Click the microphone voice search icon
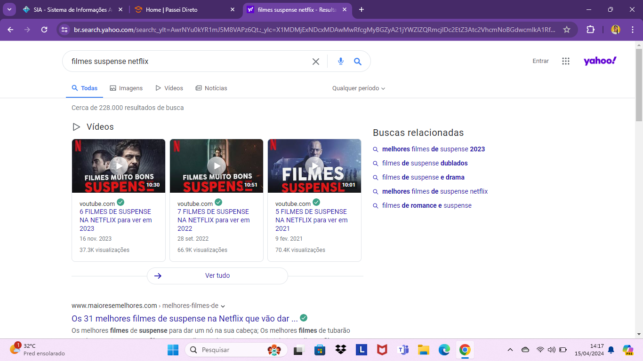 pos(341,61)
